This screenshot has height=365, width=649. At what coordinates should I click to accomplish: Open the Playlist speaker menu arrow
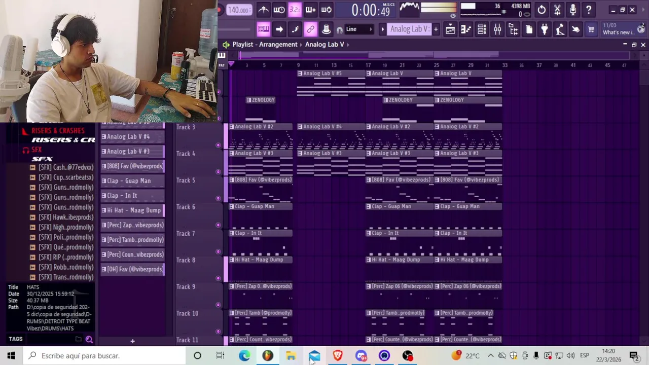(226, 45)
